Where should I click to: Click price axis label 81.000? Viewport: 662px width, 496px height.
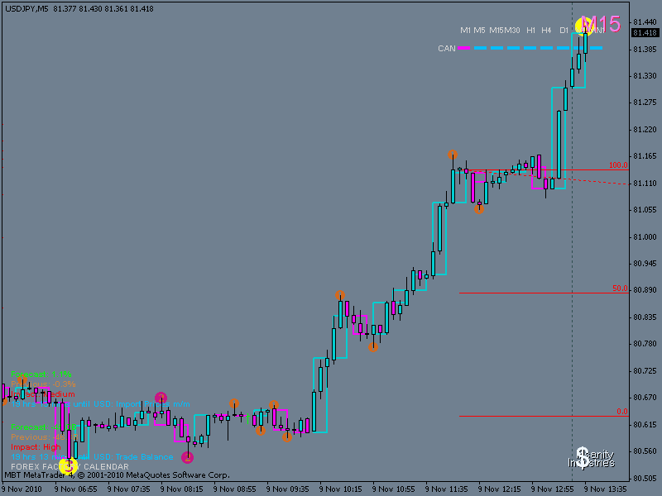tap(645, 237)
